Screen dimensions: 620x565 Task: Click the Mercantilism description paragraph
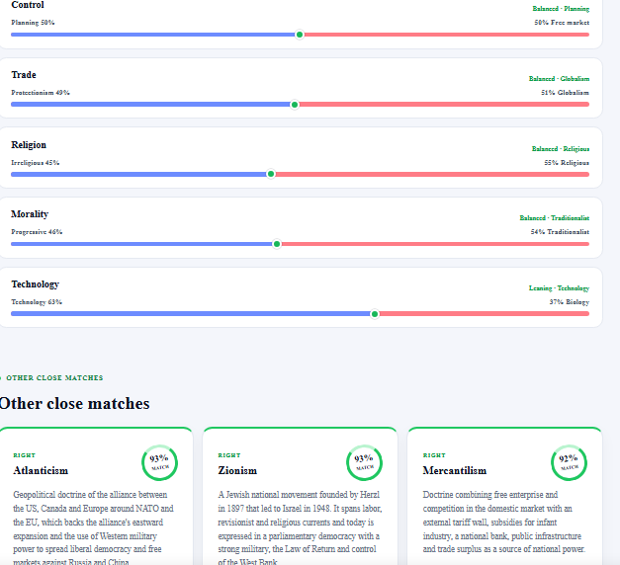pos(504,522)
